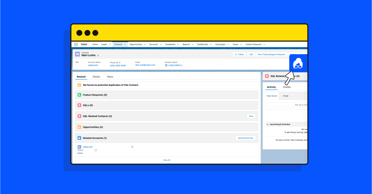372x194 pixels.
Task: Click the lusha.com account row icon
Action: pos(79,147)
